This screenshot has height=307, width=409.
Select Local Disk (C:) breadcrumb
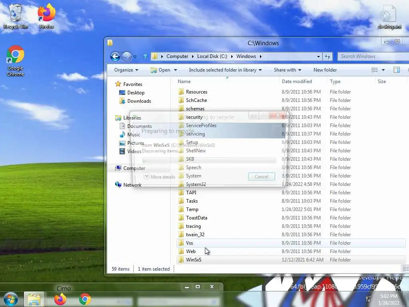(x=212, y=56)
